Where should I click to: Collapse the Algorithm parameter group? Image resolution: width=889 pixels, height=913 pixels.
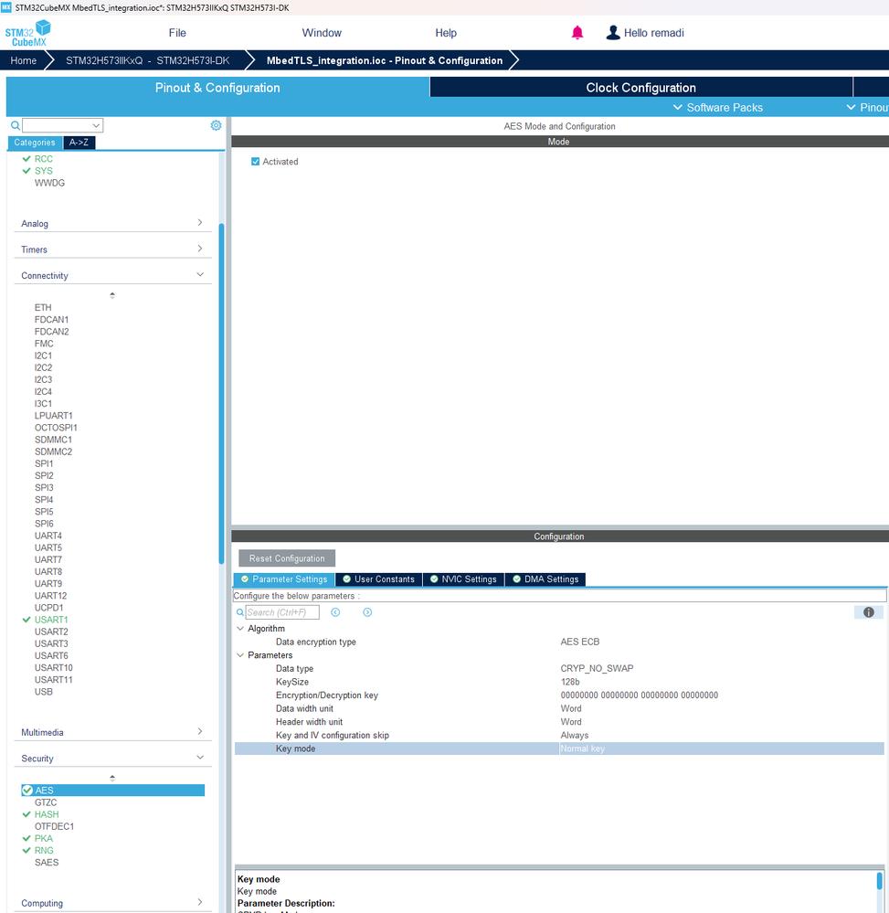click(240, 628)
